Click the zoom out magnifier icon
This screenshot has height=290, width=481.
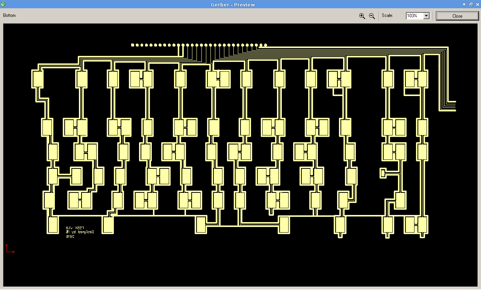[x=372, y=16]
